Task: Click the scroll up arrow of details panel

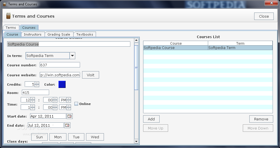Action: coord(136,40)
